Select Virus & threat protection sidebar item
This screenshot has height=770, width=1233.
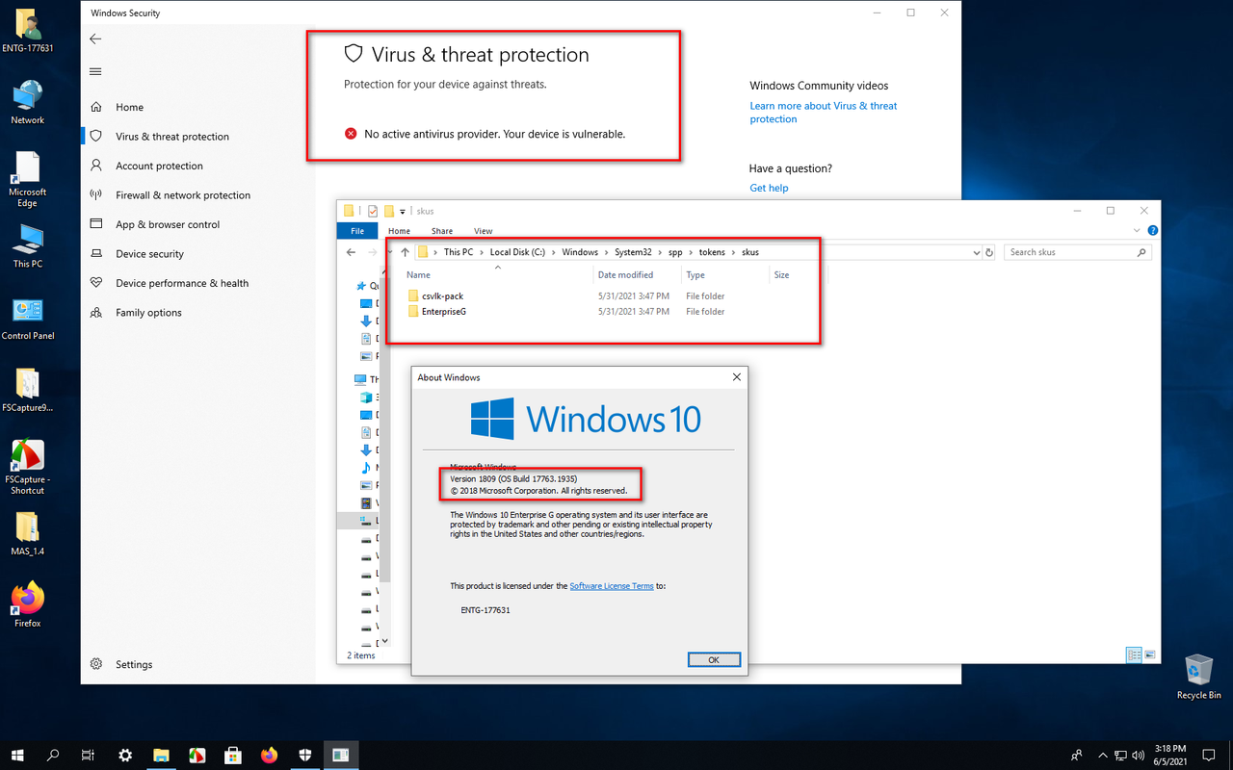pos(171,137)
